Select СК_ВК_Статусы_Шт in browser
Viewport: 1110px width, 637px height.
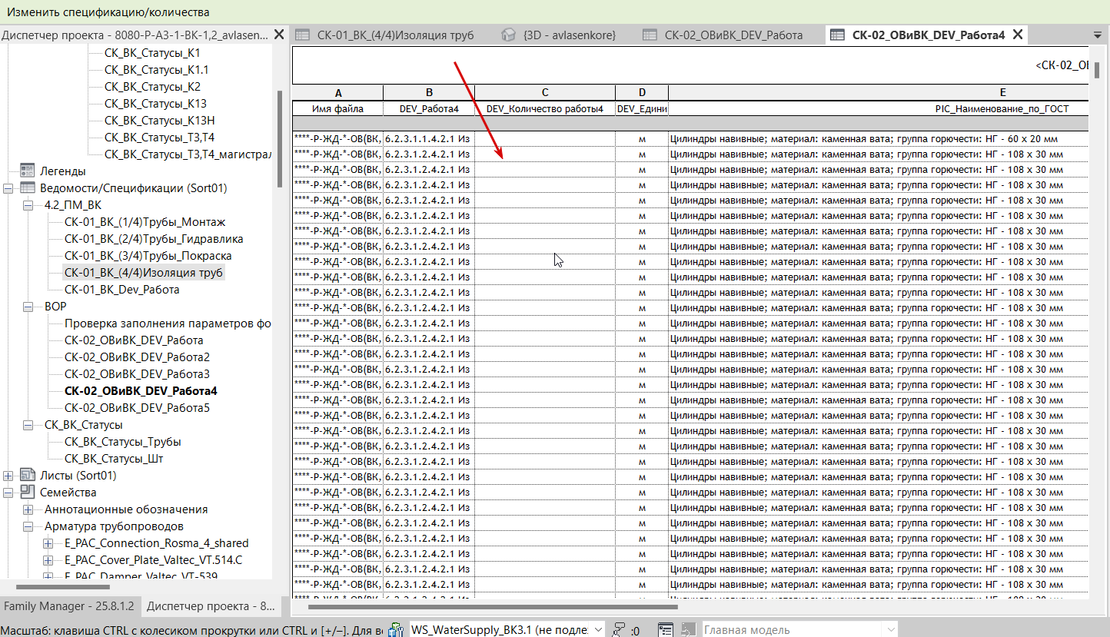point(114,459)
